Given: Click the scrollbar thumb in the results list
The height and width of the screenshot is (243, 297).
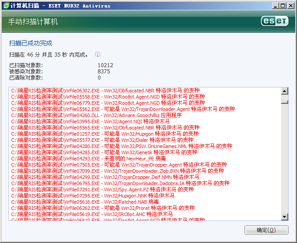Looking at the screenshot, I should 285,102.
